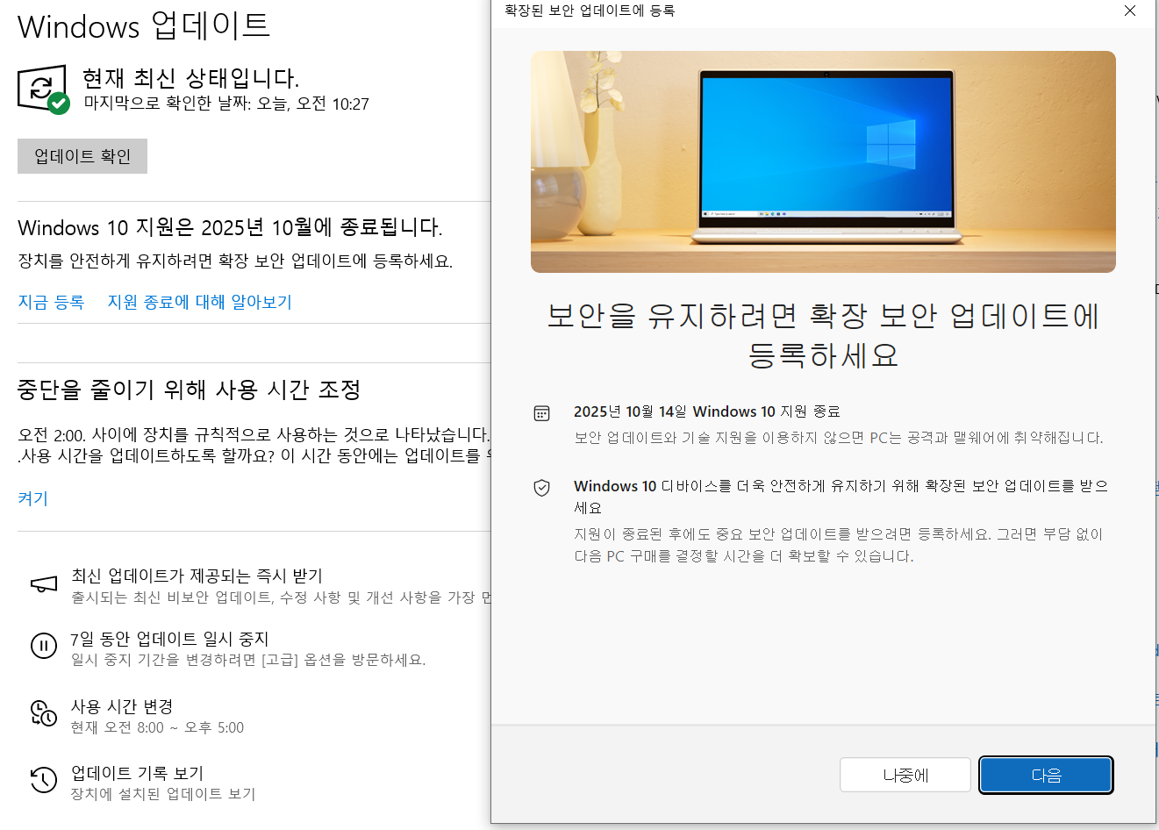
Task: Click the Windows Update status icon with green checkmark
Action: [43, 89]
